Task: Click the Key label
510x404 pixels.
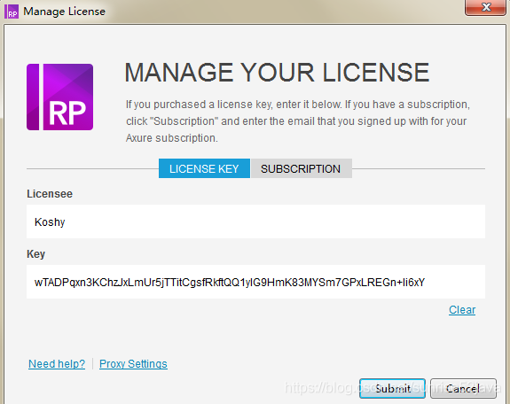Action: [x=35, y=254]
